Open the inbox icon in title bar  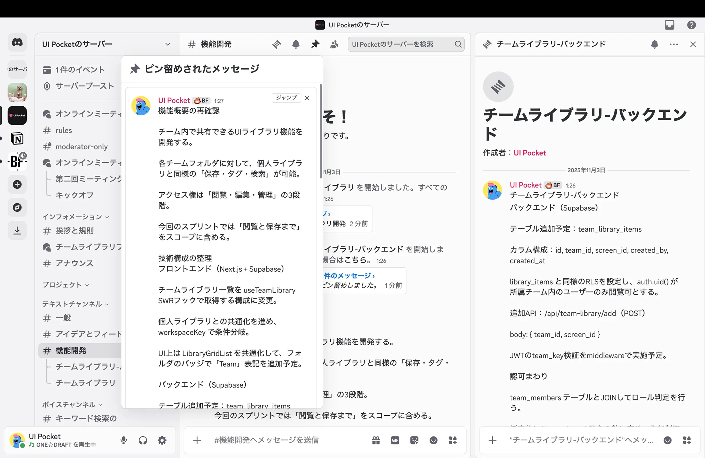pos(669,25)
